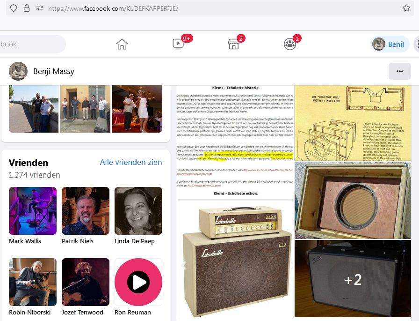Open Mark Wallis friend photo
The image size is (419, 321).
click(33, 211)
